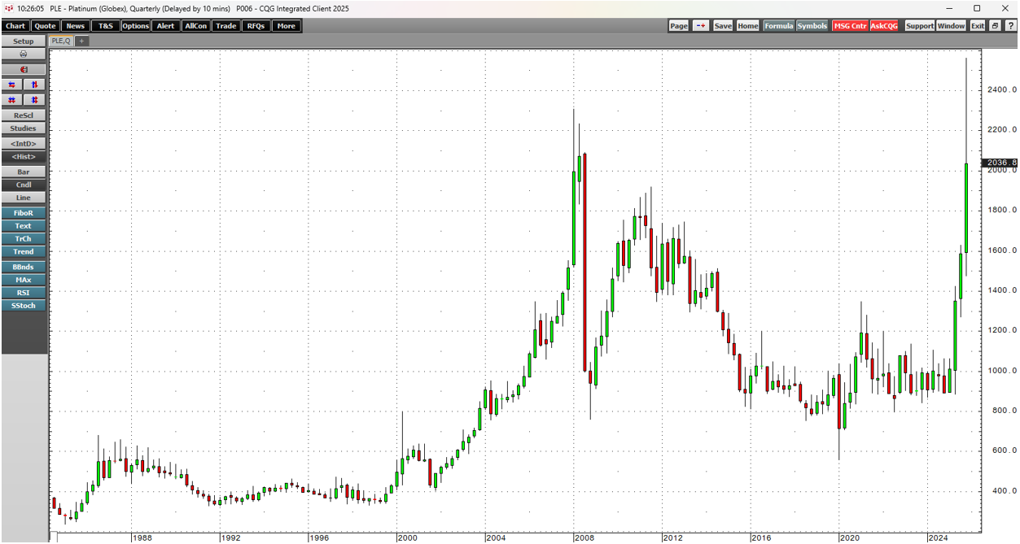Click the Symbols button
The width and height of the screenshot is (1020, 544).
pos(812,26)
